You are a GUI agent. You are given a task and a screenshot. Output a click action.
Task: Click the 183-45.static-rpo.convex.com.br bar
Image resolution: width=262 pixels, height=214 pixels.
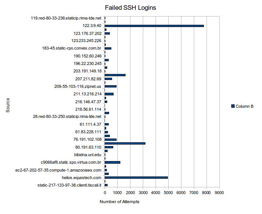[x=108, y=48]
